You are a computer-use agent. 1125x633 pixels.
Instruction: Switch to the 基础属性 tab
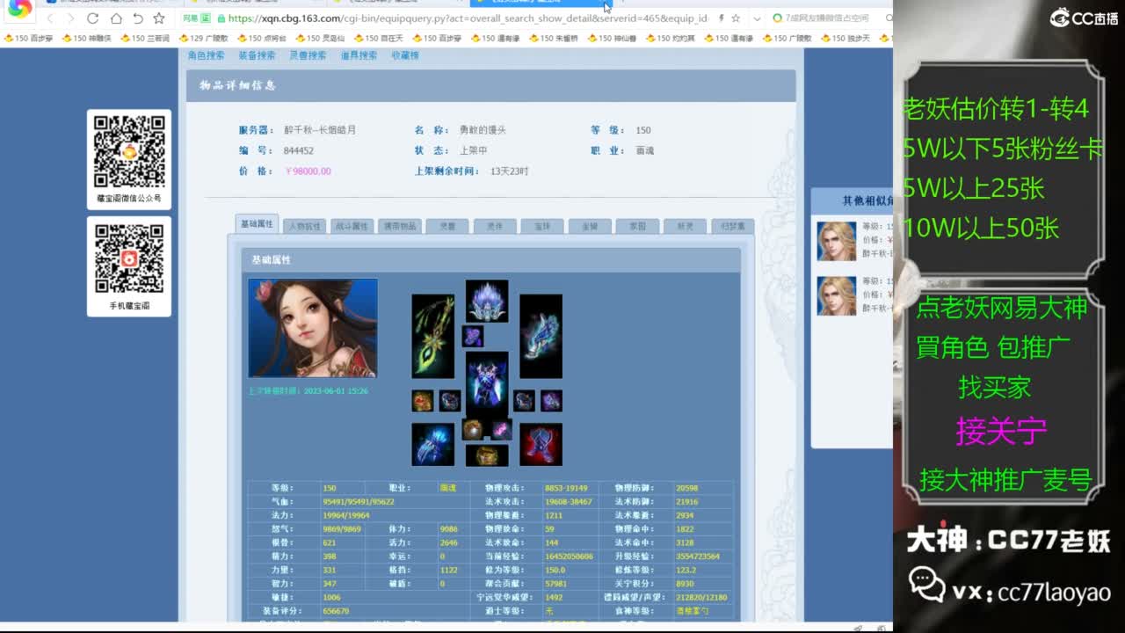coord(258,224)
